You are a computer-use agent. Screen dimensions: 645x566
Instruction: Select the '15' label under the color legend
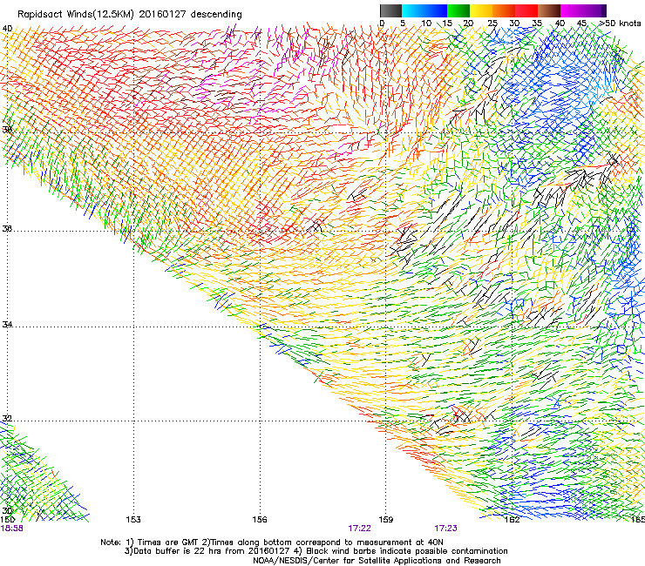tap(447, 24)
